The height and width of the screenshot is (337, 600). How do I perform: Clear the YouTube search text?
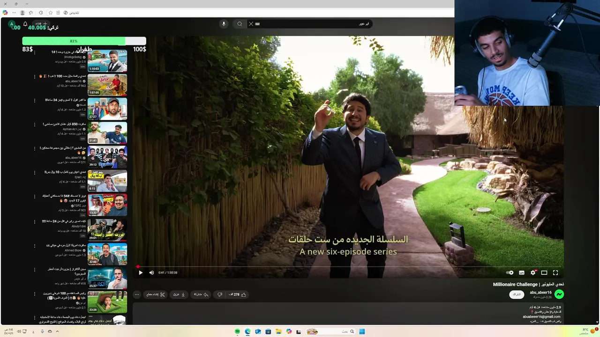[251, 24]
